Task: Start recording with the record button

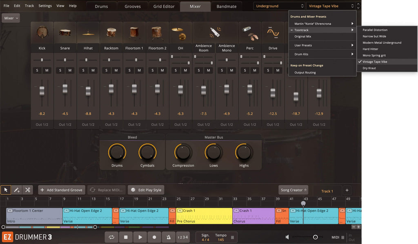Action: (154, 237)
